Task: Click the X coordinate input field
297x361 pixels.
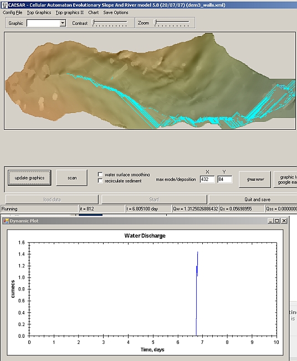Action: click(x=207, y=179)
